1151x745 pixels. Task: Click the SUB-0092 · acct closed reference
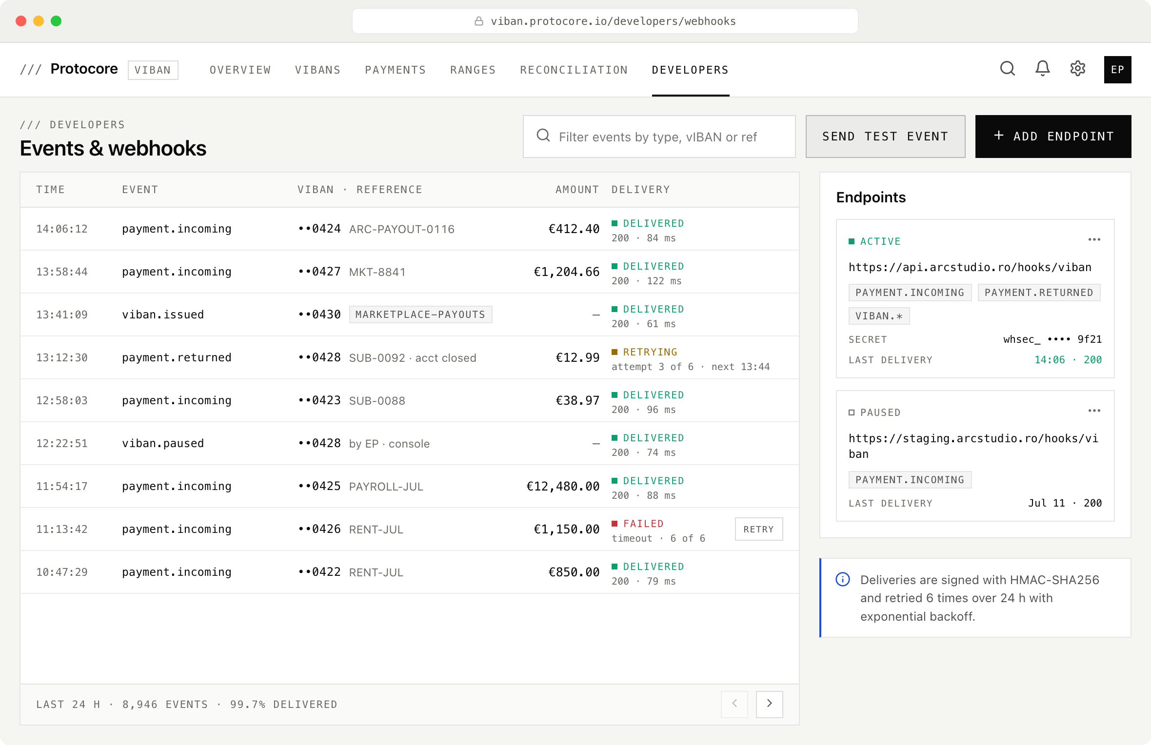[x=413, y=357]
